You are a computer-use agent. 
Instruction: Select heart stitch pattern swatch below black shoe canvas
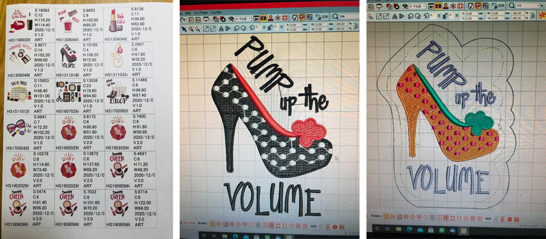(245, 224)
